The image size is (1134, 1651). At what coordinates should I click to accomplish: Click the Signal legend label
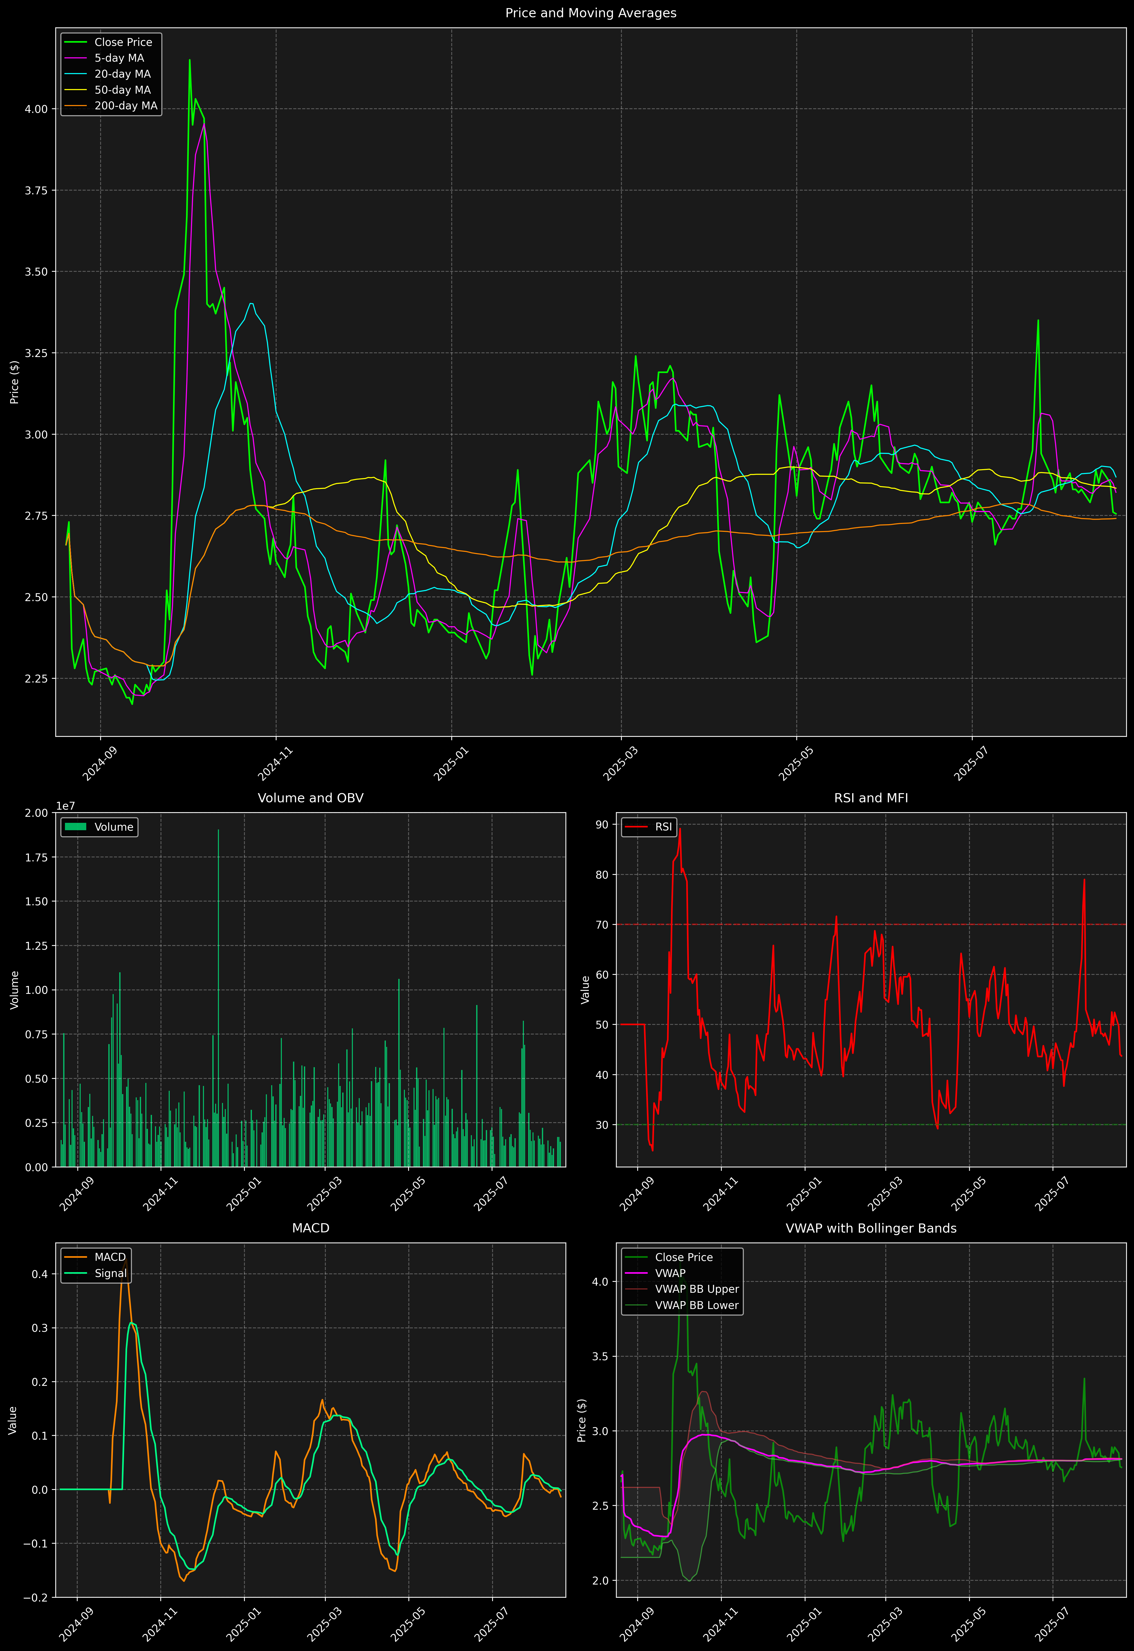pos(111,1273)
